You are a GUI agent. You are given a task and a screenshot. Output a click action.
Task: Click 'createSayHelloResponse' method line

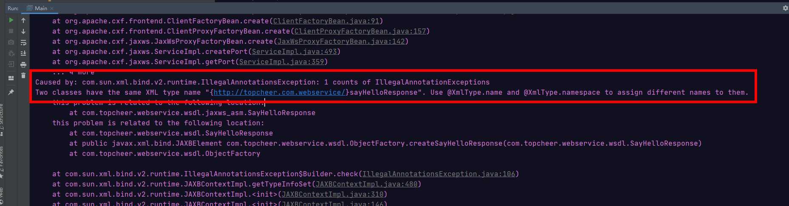tap(385, 143)
